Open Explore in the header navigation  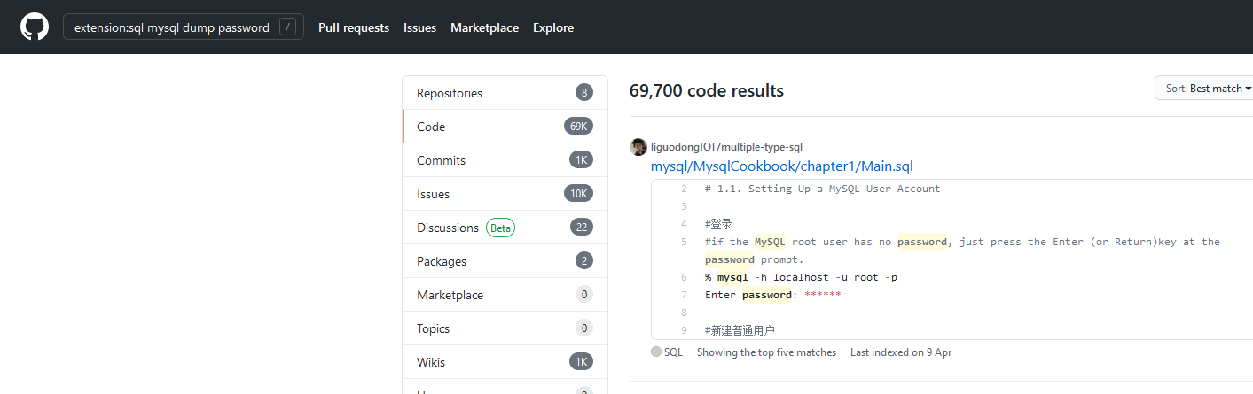click(x=553, y=27)
